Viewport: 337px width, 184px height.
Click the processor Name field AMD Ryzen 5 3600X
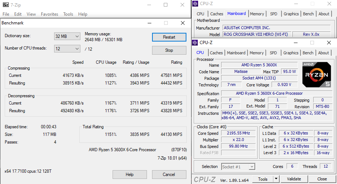[259, 65]
